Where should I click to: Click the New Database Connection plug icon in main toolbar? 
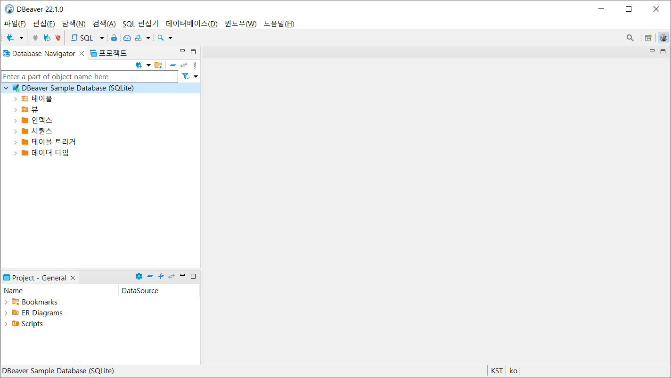point(10,38)
